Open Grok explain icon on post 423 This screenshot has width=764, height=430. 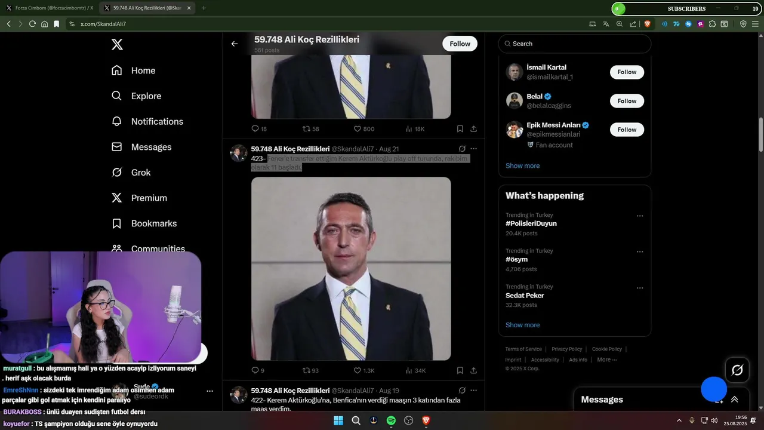point(462,149)
